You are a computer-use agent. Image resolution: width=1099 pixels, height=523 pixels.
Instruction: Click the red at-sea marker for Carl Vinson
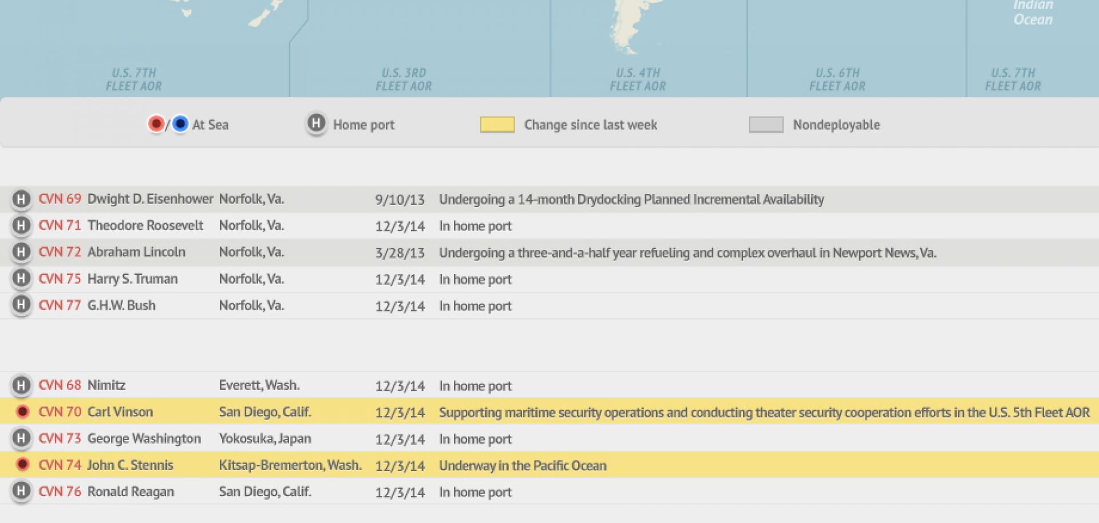point(22,411)
